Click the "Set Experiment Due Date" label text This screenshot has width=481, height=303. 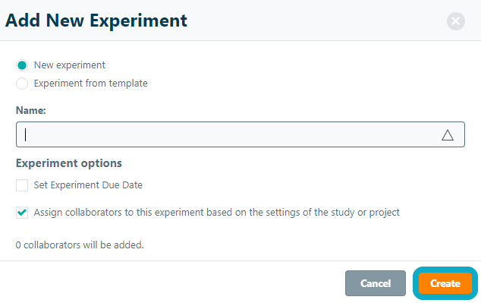88,185
